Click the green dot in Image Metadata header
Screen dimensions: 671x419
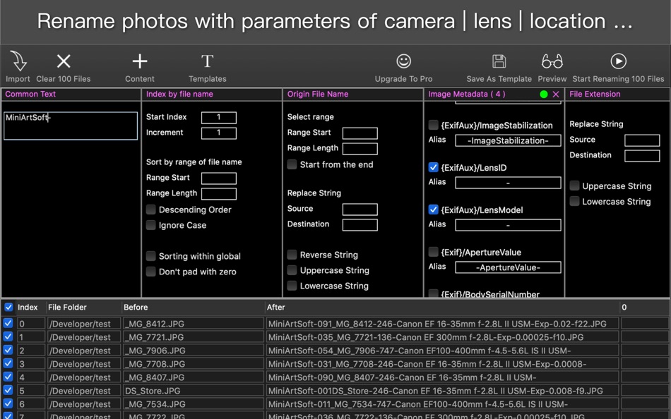click(x=543, y=95)
